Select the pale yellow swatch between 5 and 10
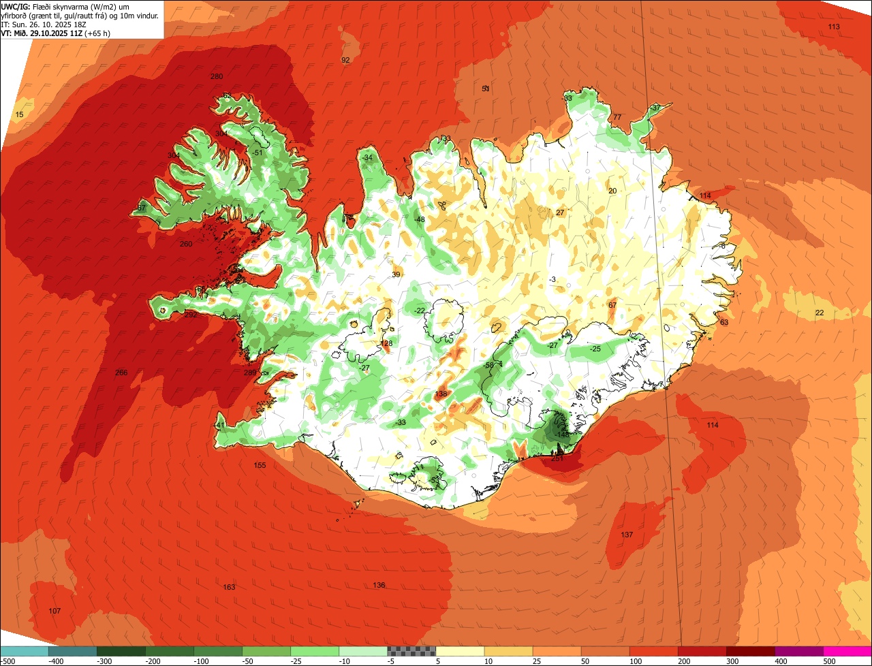This screenshot has height=666, width=872. click(x=460, y=651)
